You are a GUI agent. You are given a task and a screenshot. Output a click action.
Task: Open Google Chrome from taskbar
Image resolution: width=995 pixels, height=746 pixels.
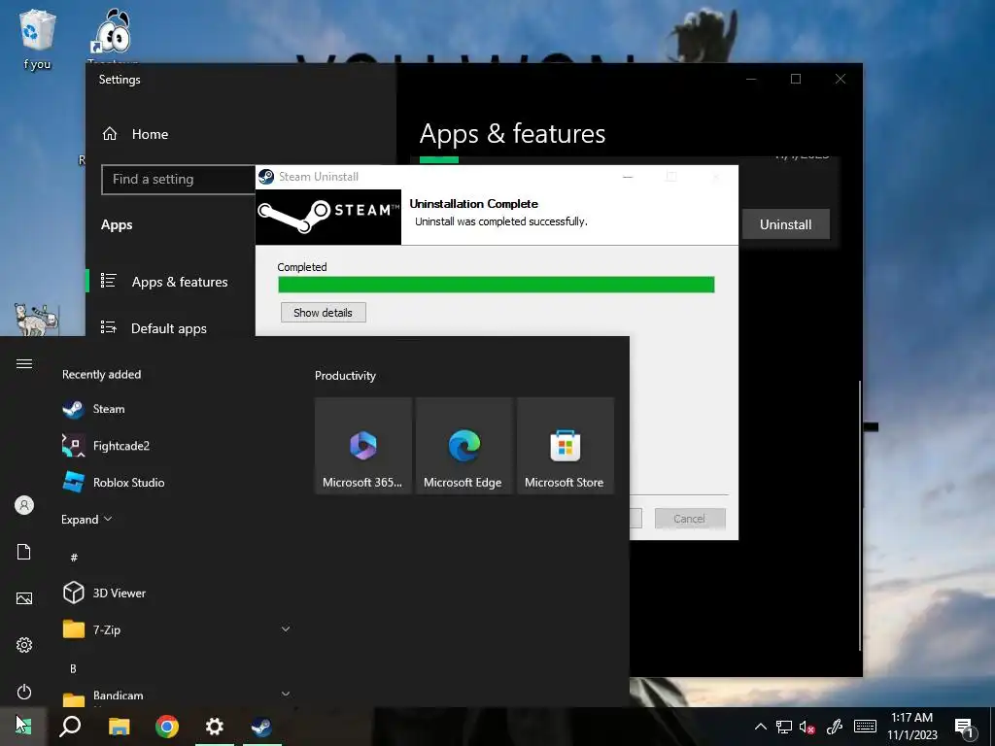pyautogui.click(x=167, y=727)
